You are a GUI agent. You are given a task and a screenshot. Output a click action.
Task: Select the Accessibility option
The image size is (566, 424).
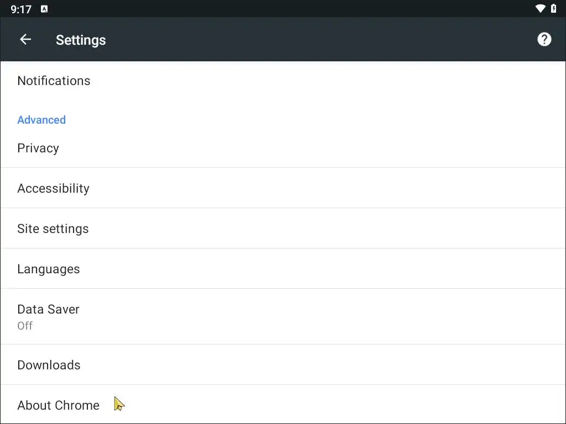[53, 188]
